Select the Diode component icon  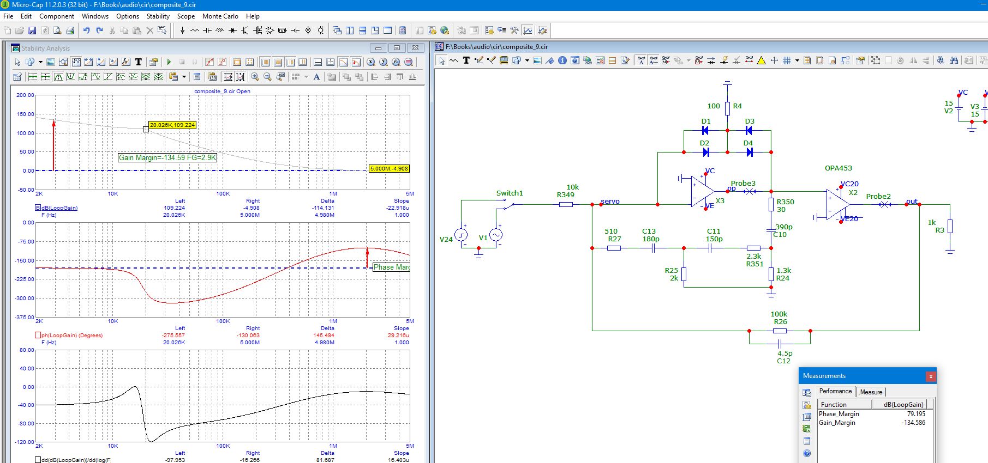pyautogui.click(x=232, y=31)
